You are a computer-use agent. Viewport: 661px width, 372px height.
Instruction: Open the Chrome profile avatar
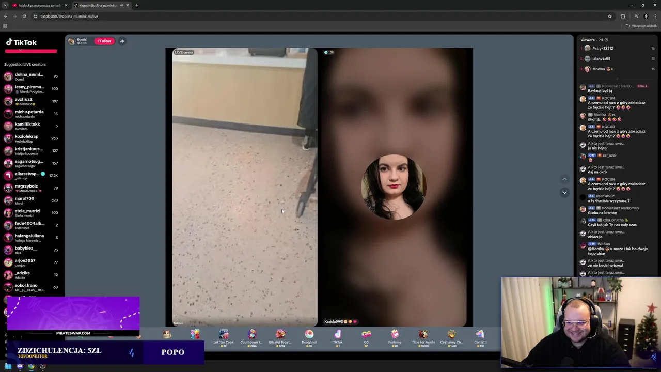[646, 16]
